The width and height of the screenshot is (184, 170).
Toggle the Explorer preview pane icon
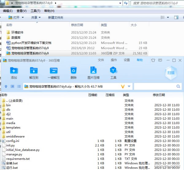point(176,17)
